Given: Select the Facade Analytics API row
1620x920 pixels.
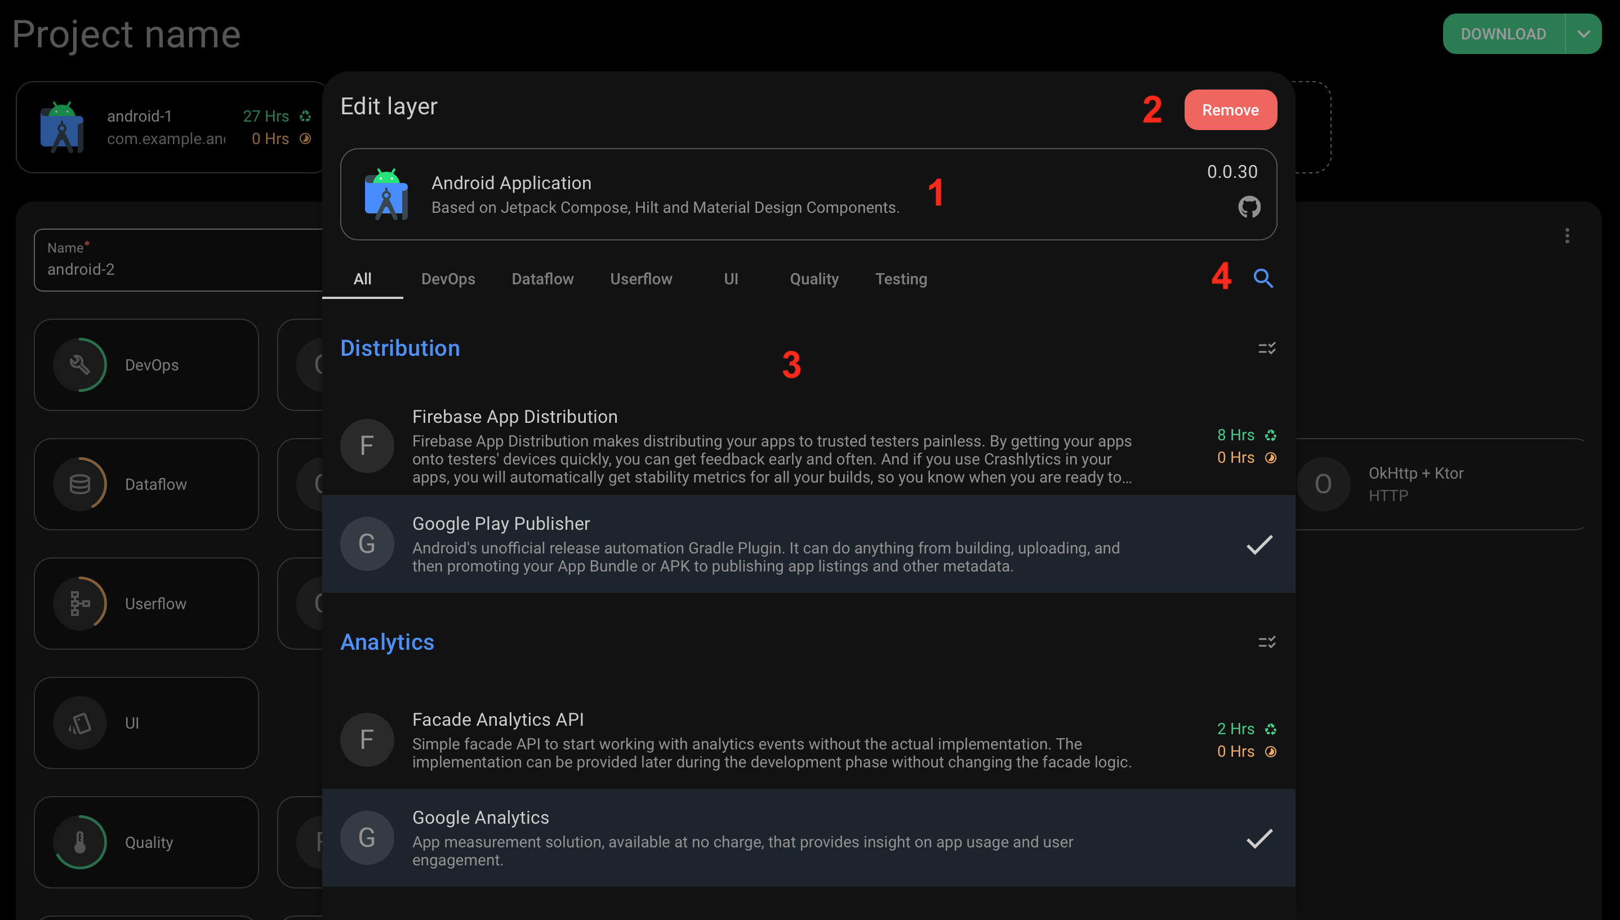Looking at the screenshot, I should pos(808,740).
